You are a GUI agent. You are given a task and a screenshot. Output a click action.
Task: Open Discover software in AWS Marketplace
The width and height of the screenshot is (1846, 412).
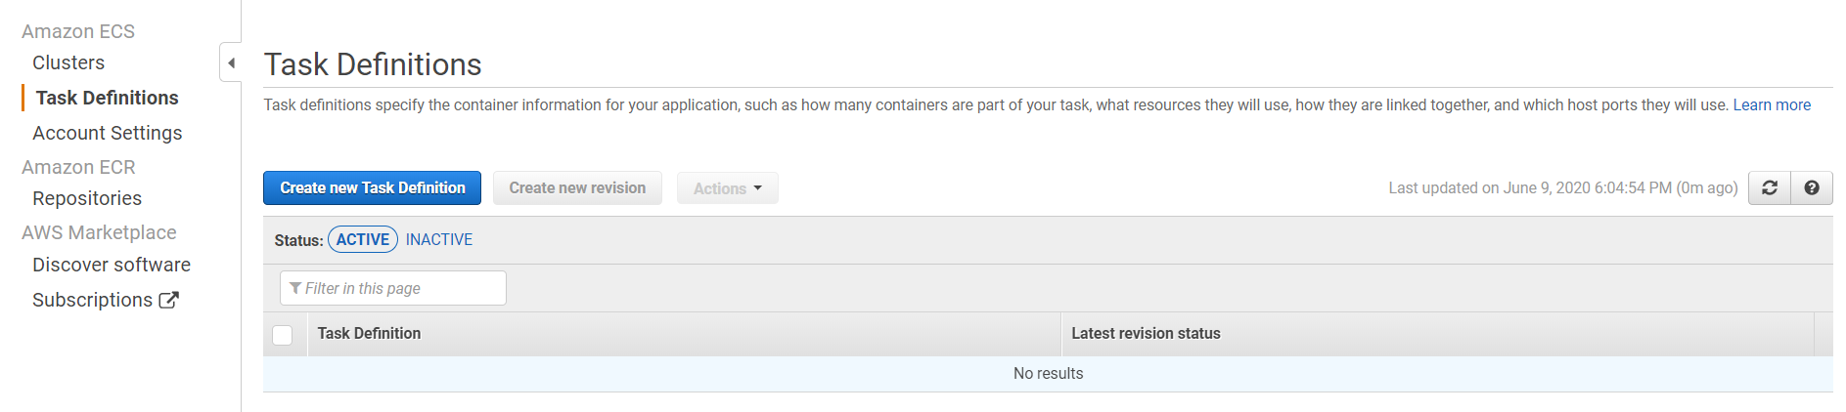[x=112, y=265]
